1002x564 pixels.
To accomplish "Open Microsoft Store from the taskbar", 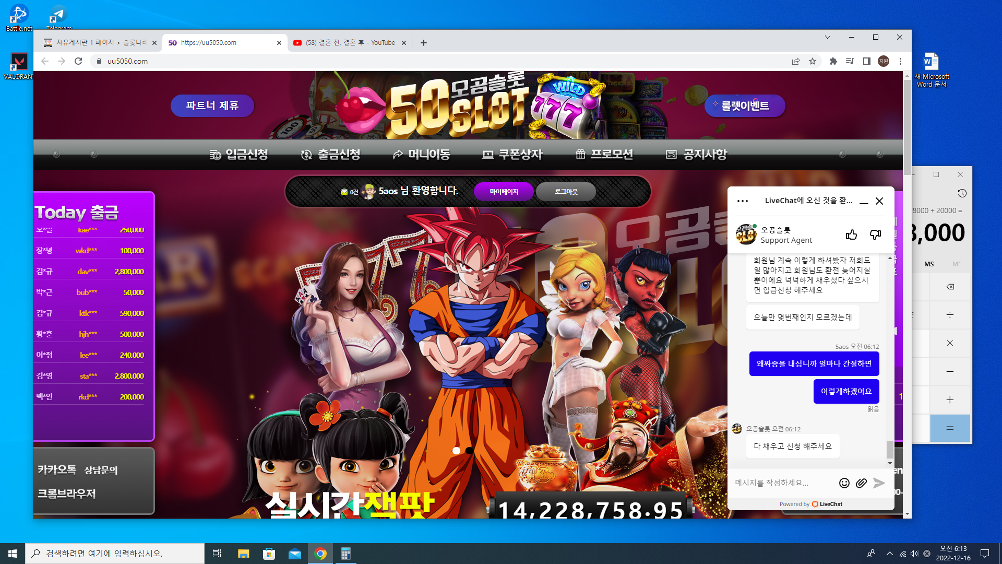I will [x=269, y=554].
